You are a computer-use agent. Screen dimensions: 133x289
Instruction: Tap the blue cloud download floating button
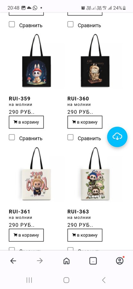pyautogui.click(x=117, y=137)
